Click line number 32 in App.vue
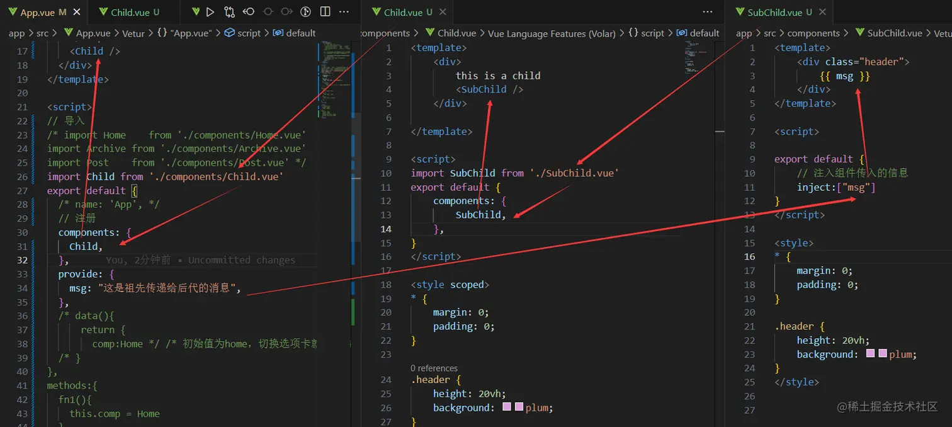The height and width of the screenshot is (427, 952). (22, 260)
